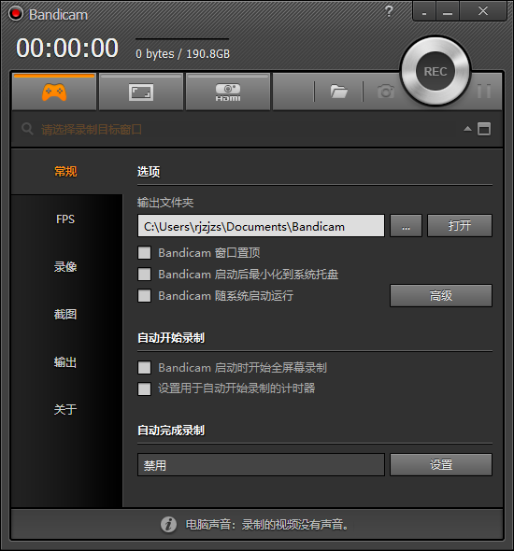Minimize Bandicam to tray with small dash button
Image resolution: width=514 pixels, height=551 pixels.
(x=424, y=12)
